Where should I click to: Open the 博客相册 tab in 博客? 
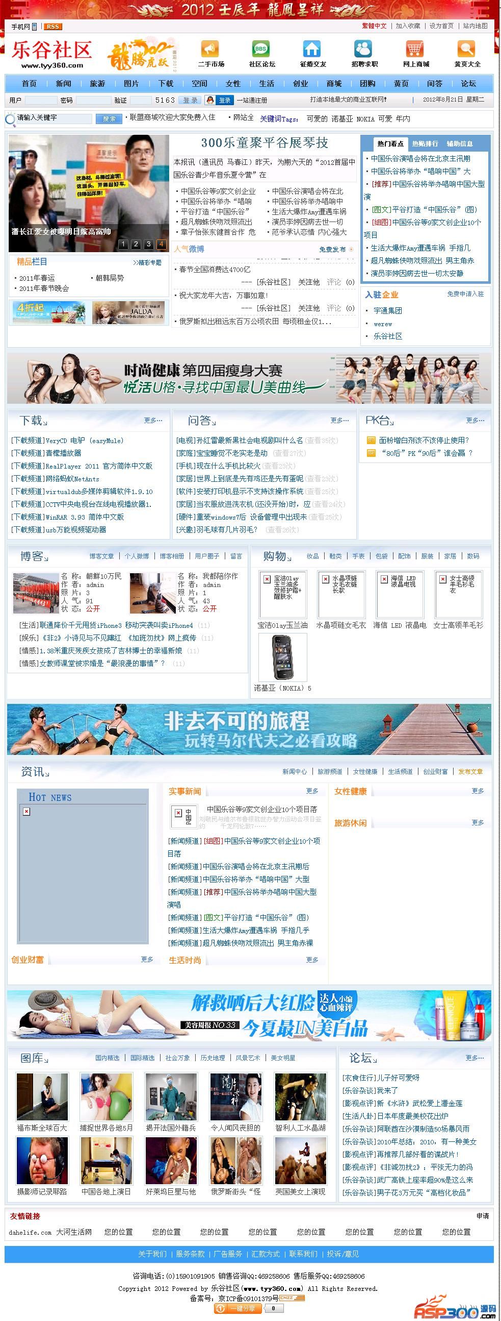coord(172,556)
